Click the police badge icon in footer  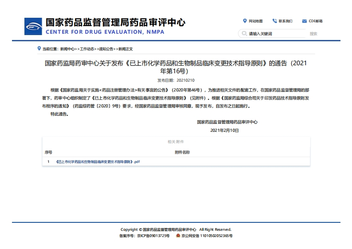[x=178, y=236]
